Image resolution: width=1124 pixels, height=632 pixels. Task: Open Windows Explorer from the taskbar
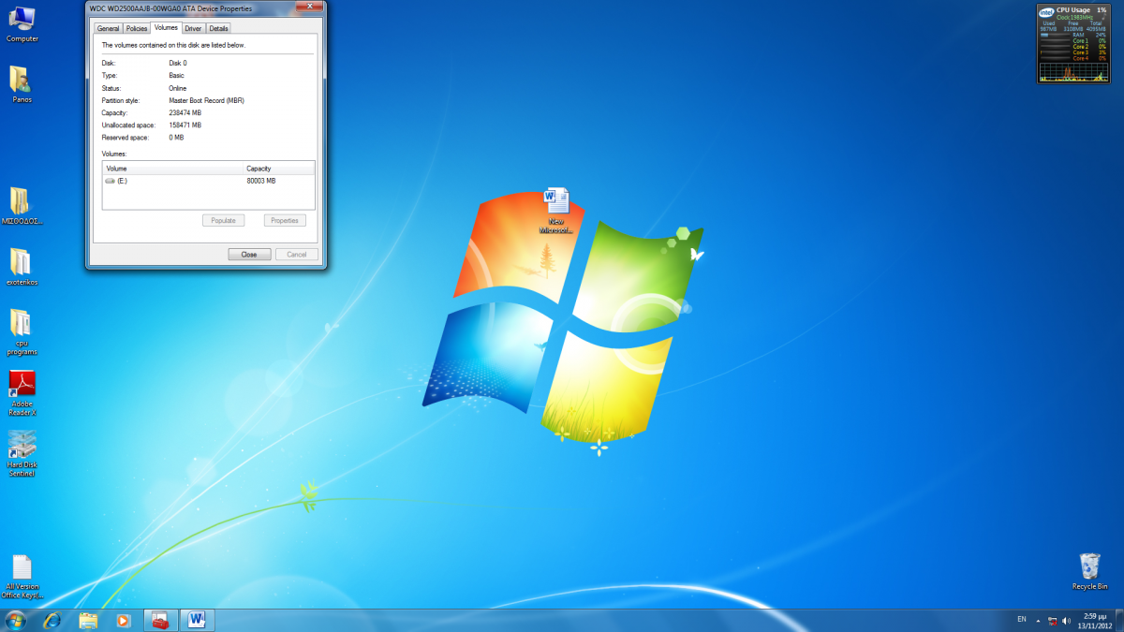click(x=88, y=620)
